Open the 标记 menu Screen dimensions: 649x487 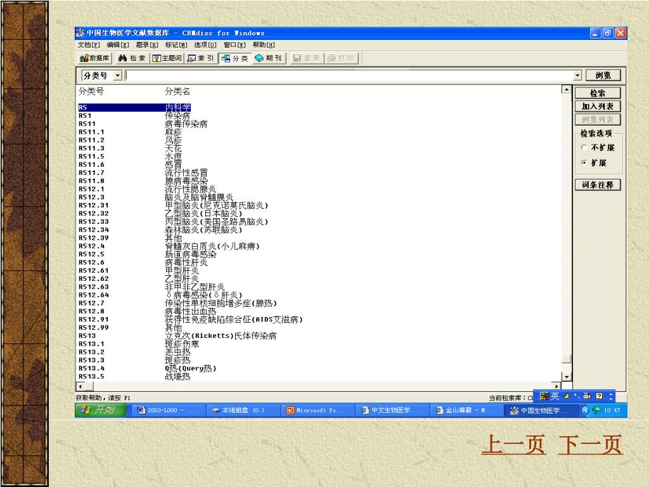(x=176, y=45)
